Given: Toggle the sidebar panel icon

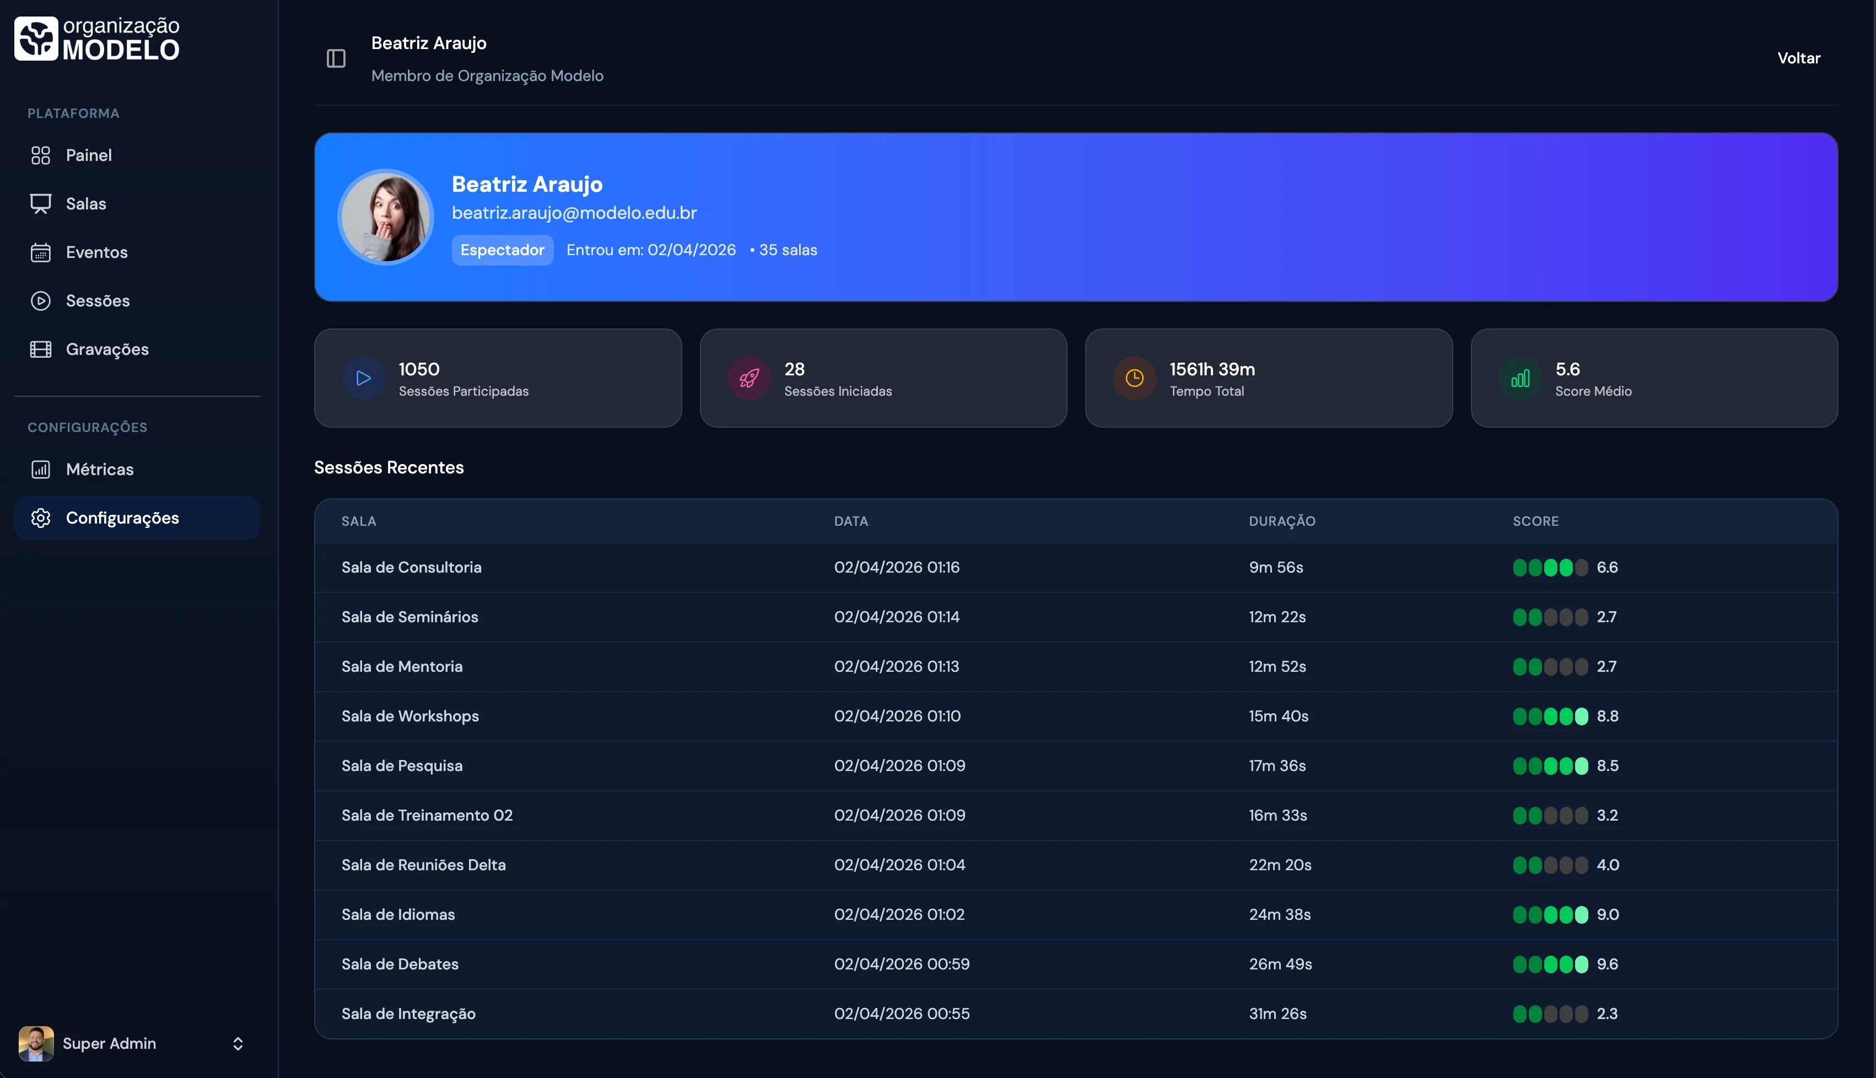Looking at the screenshot, I should [336, 58].
